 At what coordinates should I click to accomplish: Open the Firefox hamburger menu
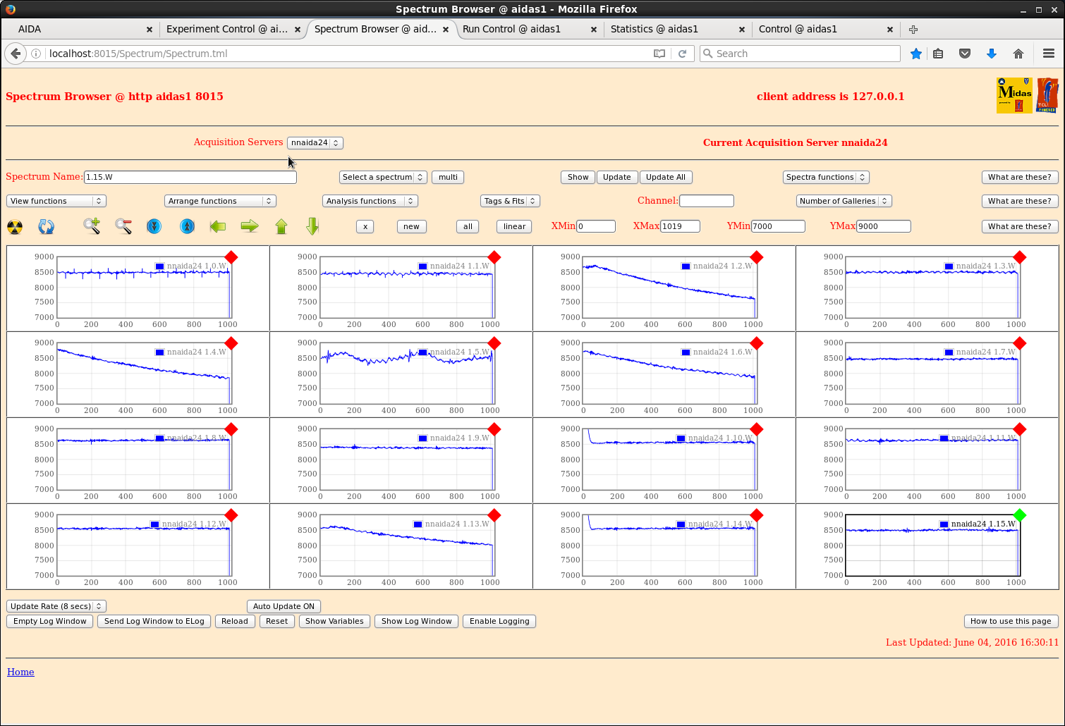[x=1049, y=54]
